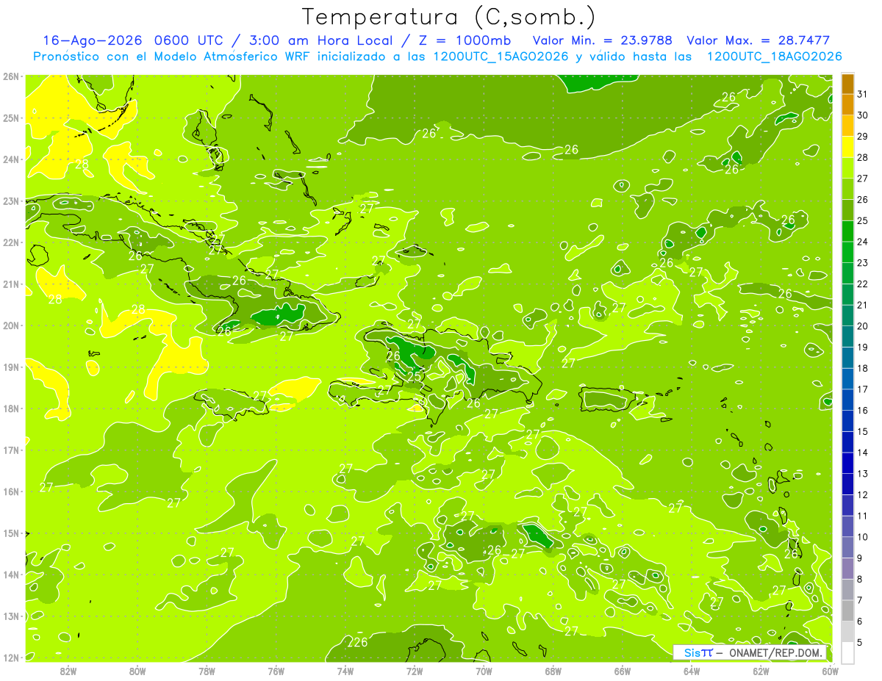Click the "SisTT – ONAMET/REP.DOM." logo box
Image resolution: width=882 pixels, height=681 pixels.
[x=750, y=652]
